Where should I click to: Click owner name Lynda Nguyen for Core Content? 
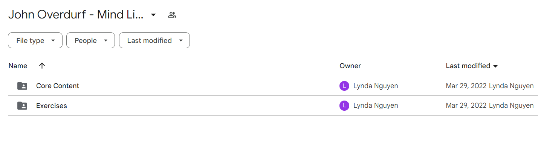[376, 86]
